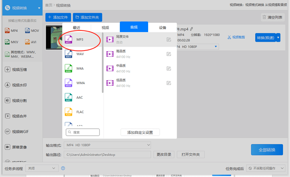Open the 任务多线程 dropdown
The height and width of the screenshot is (177, 290).
click(x=41, y=169)
